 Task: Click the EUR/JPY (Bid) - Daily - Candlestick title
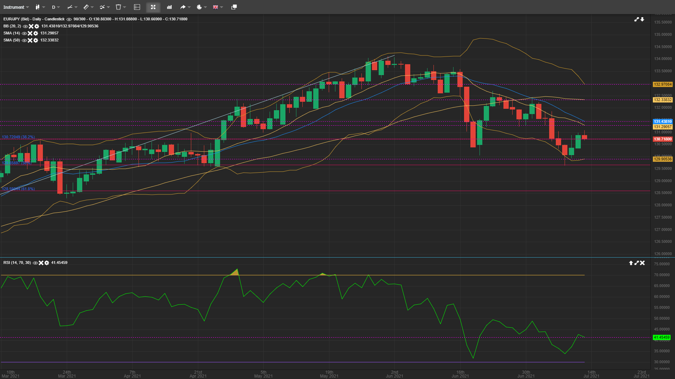pyautogui.click(x=34, y=19)
